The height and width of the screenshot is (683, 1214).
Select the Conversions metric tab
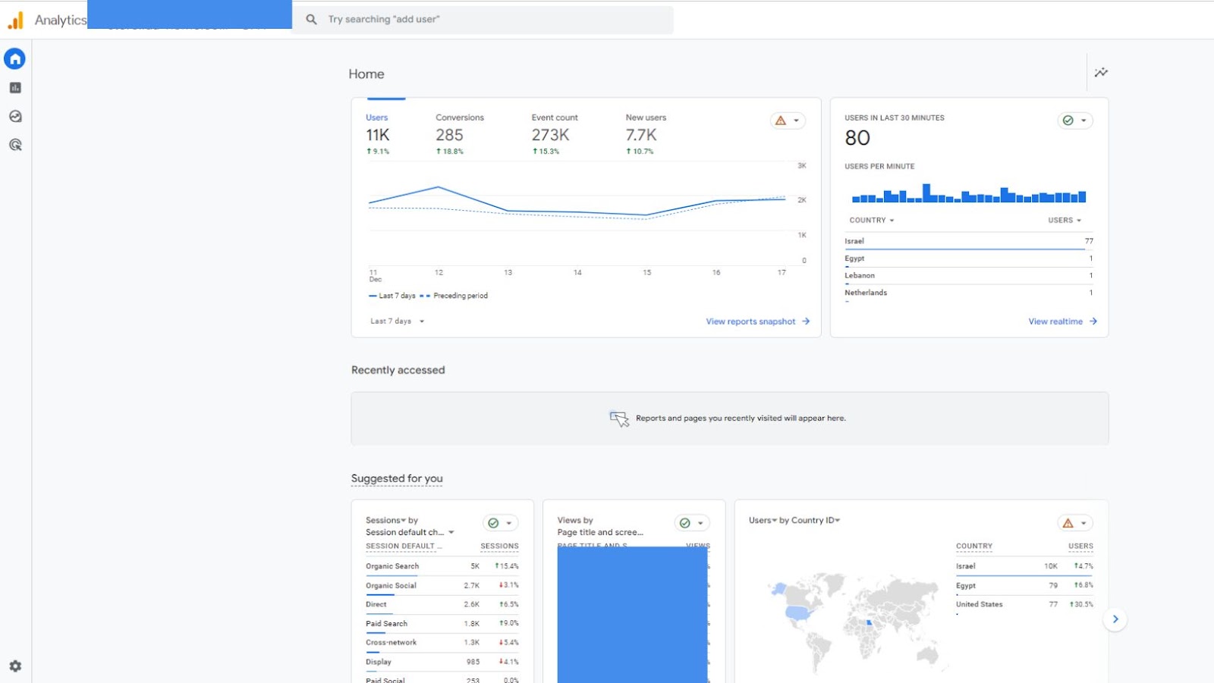[460, 134]
